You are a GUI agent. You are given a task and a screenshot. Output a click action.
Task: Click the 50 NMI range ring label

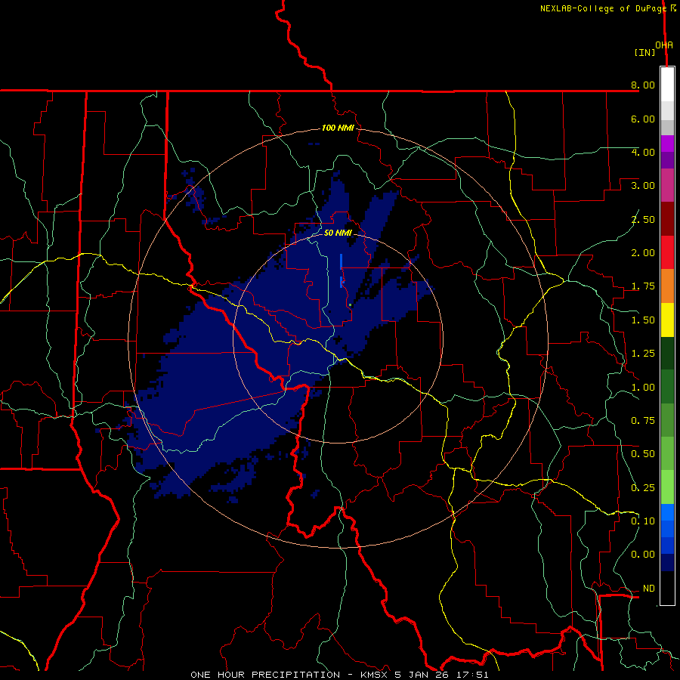pyautogui.click(x=338, y=233)
